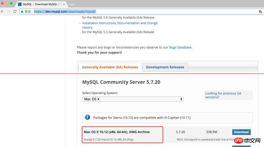264x147 pixels.
Task: Click the extension icon at address bar's right end
Action: (260, 12)
